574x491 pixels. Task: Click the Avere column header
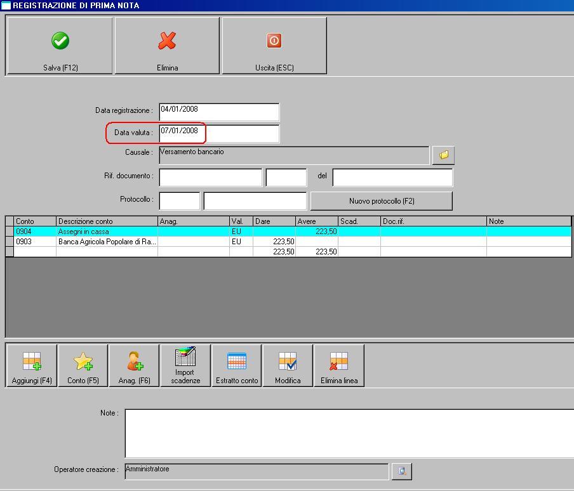317,221
